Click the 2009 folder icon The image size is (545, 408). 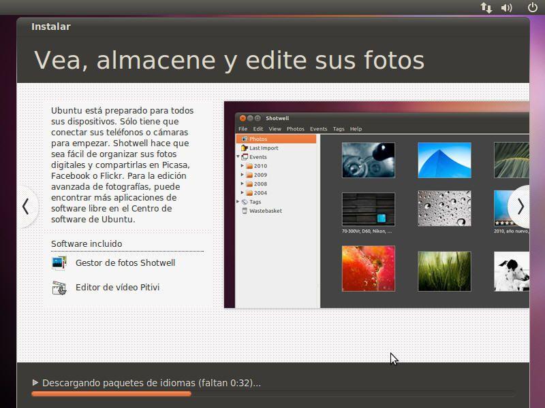point(249,175)
